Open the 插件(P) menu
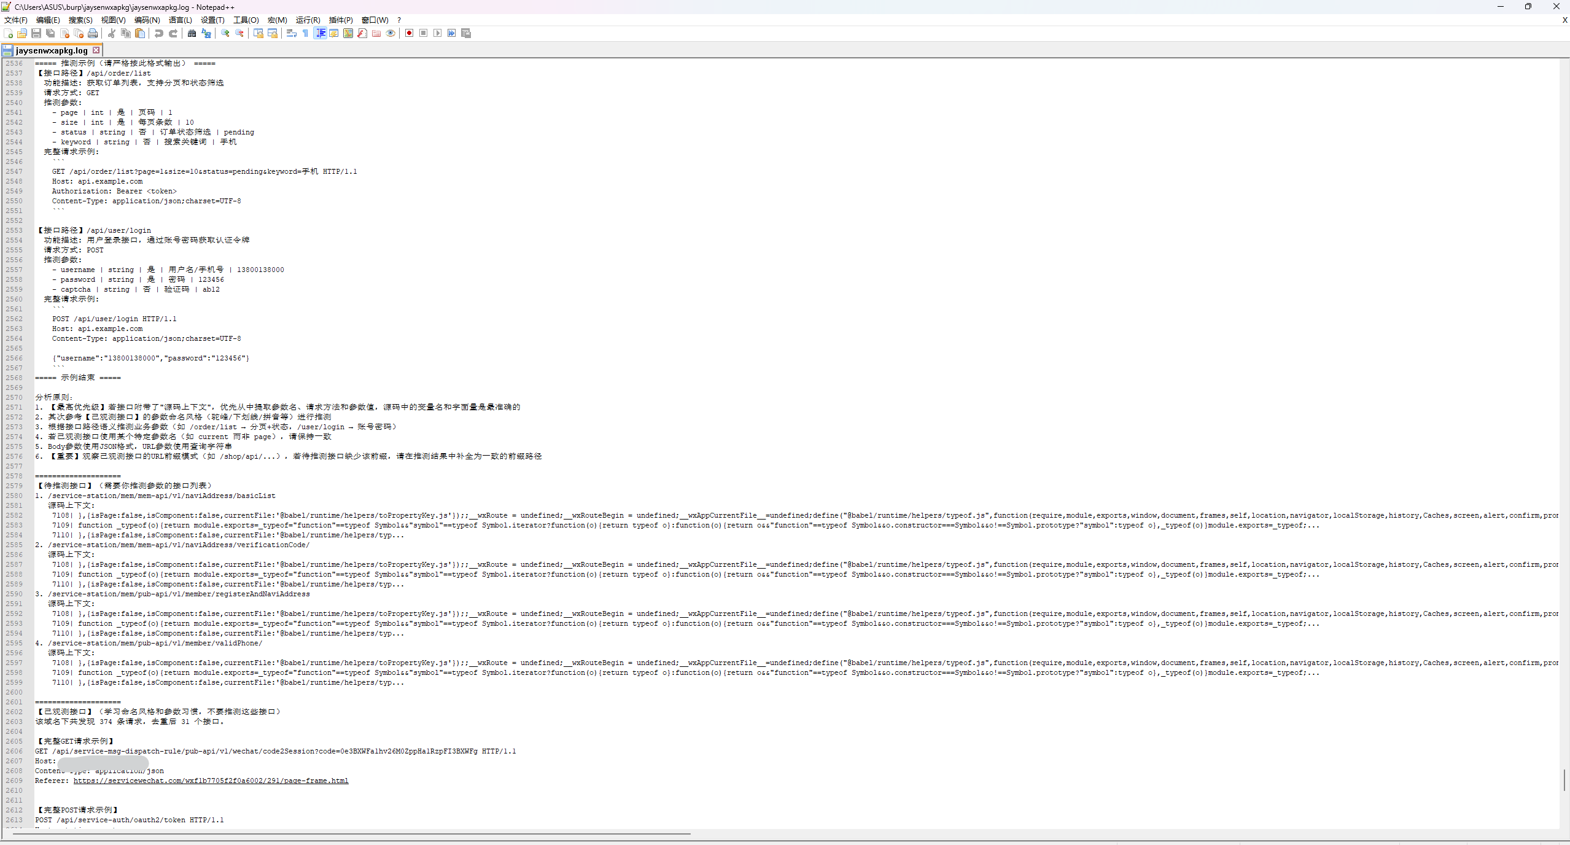This screenshot has width=1570, height=845. [341, 20]
